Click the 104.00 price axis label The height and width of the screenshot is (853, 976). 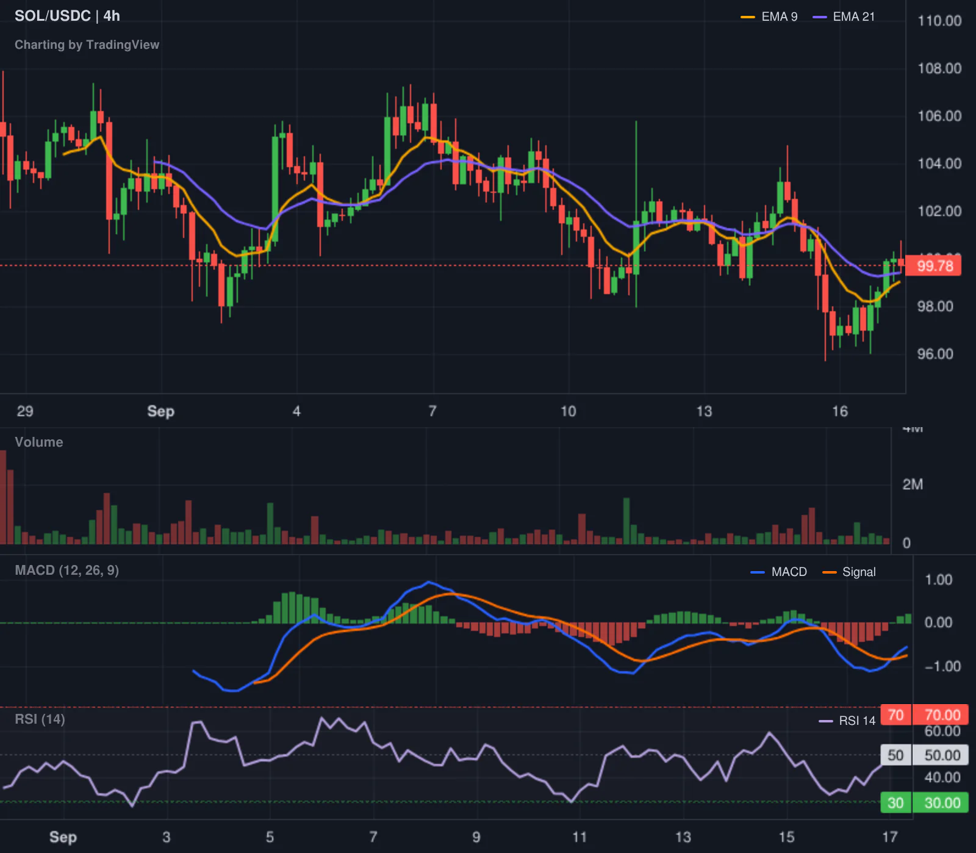[x=939, y=164]
